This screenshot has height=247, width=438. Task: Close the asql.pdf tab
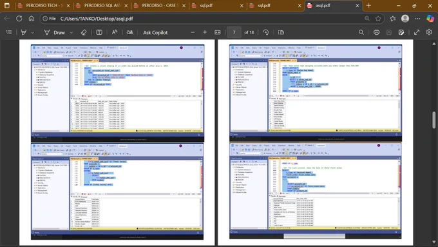(x=357, y=6)
